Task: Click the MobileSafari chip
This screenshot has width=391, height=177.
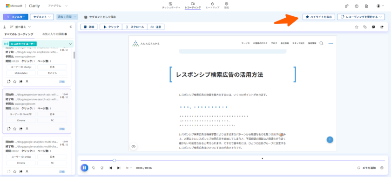Action: point(21,73)
